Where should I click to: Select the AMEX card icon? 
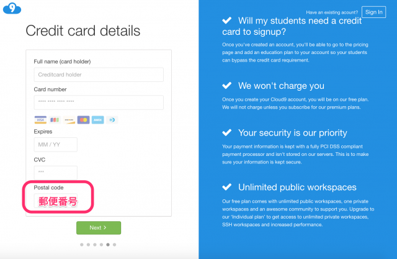click(x=98, y=120)
